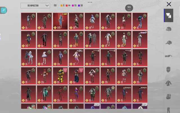Filter by pink rarity swatch 55
Image resolution: width=180 pixels, height=113 pixels.
[74, 5]
